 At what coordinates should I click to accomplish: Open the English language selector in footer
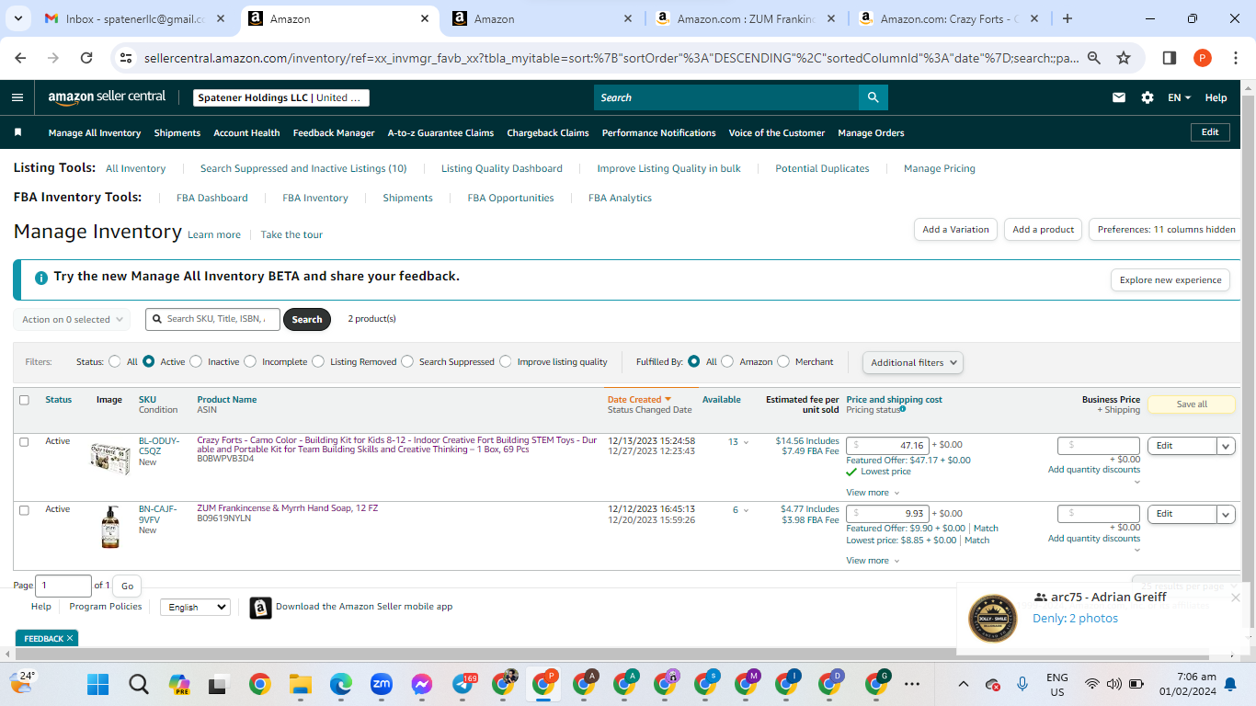195,607
